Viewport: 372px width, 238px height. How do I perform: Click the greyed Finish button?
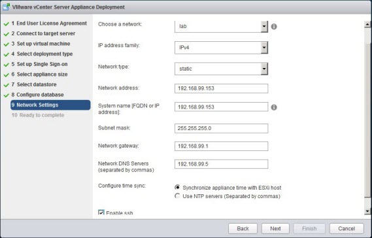(x=309, y=228)
